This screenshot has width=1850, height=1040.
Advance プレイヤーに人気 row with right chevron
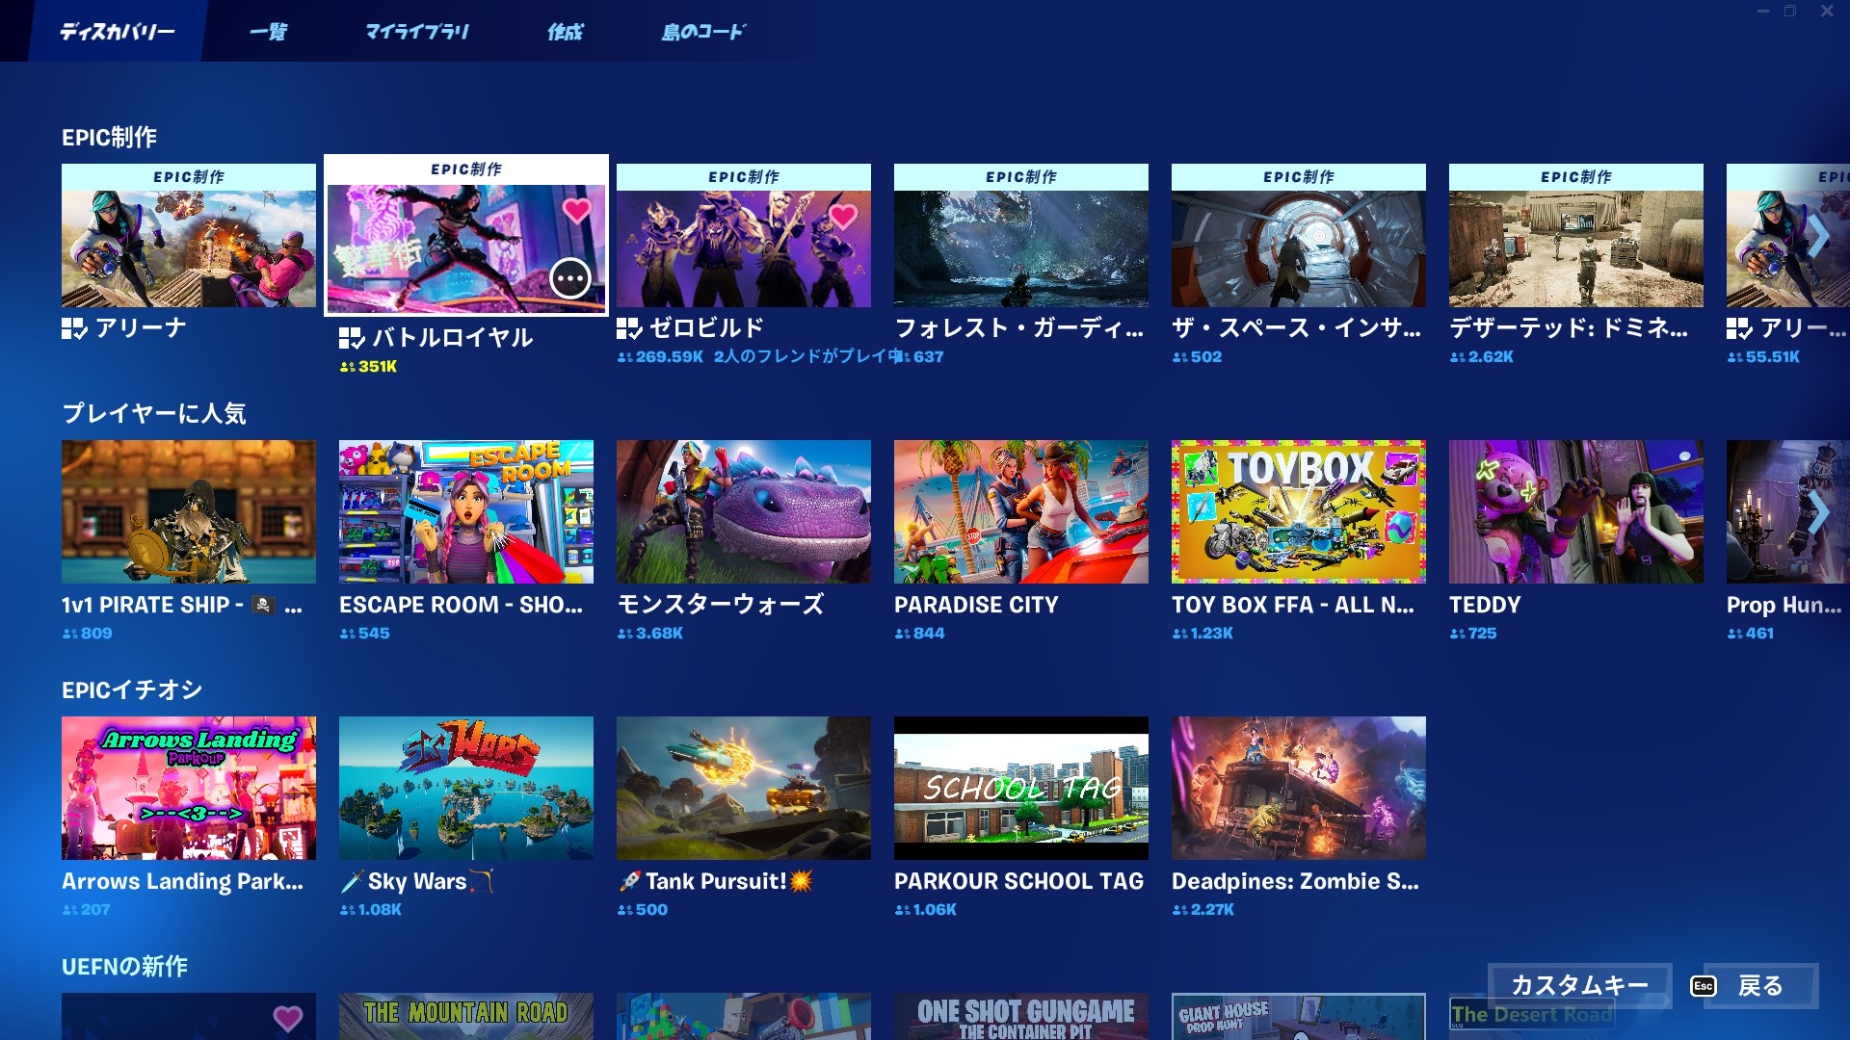pos(1817,512)
